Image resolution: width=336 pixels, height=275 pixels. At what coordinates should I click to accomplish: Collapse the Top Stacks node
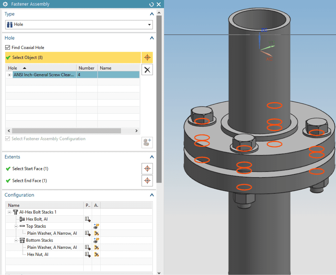(16, 226)
